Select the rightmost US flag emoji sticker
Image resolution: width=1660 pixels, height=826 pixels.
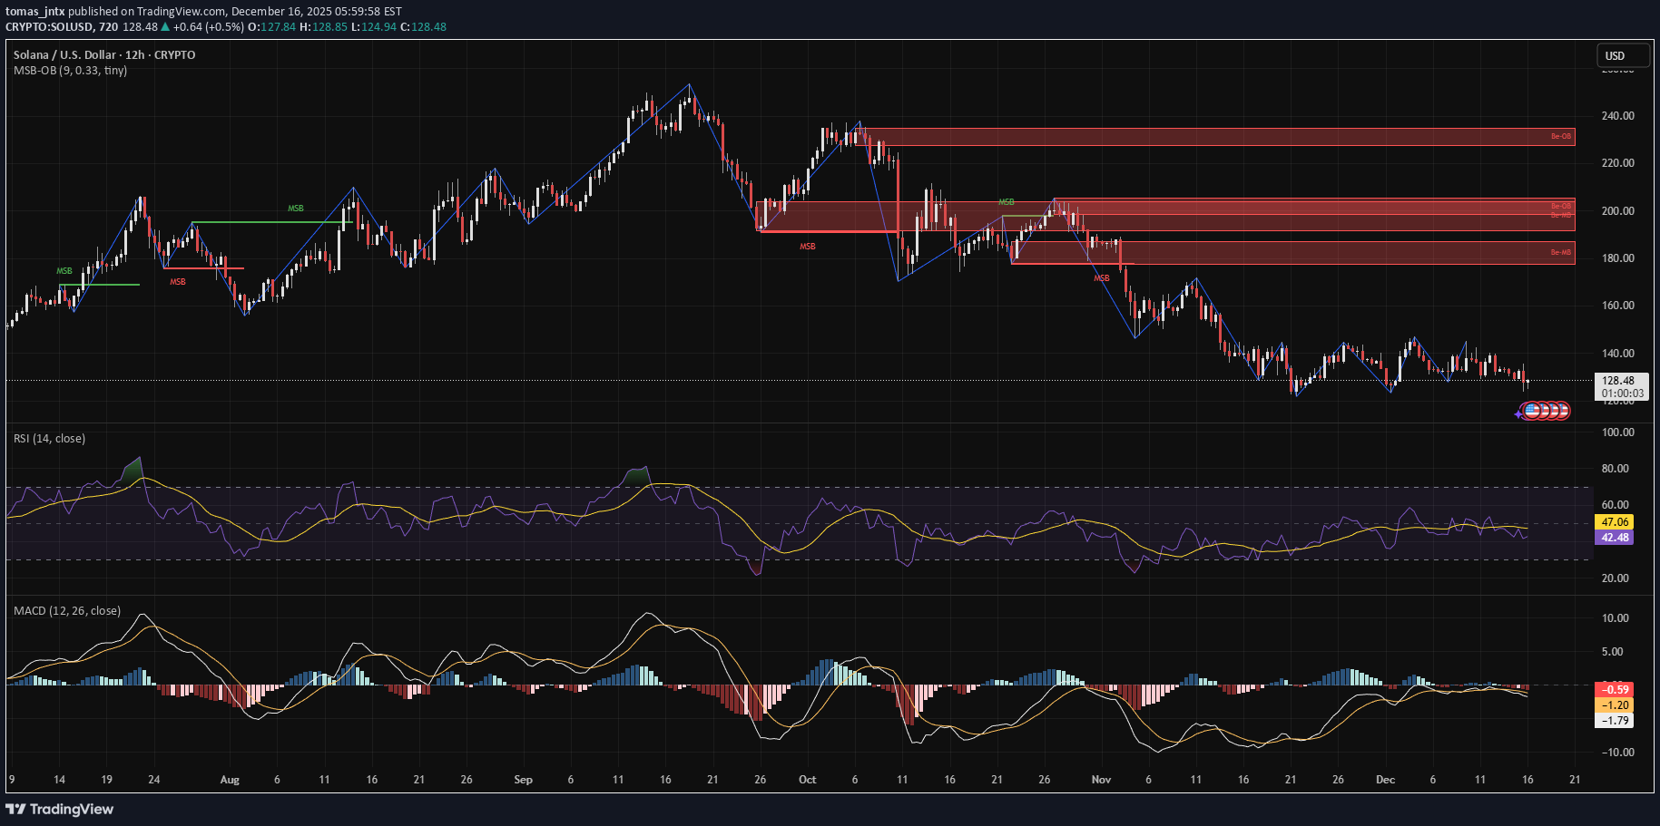tap(1562, 412)
